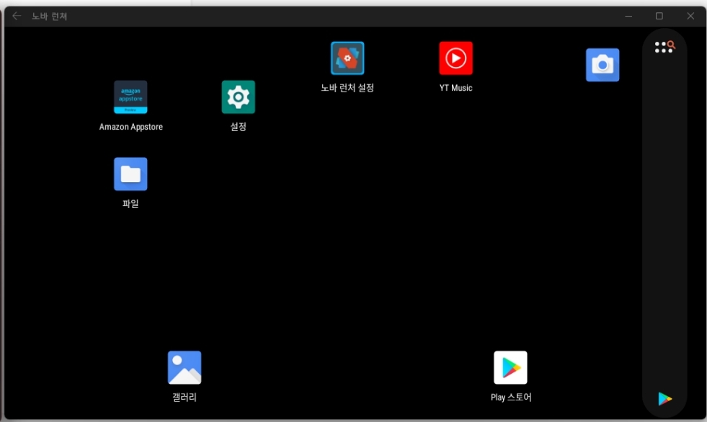
Task: Minimize the 노바 런처 window
Action: click(x=628, y=17)
